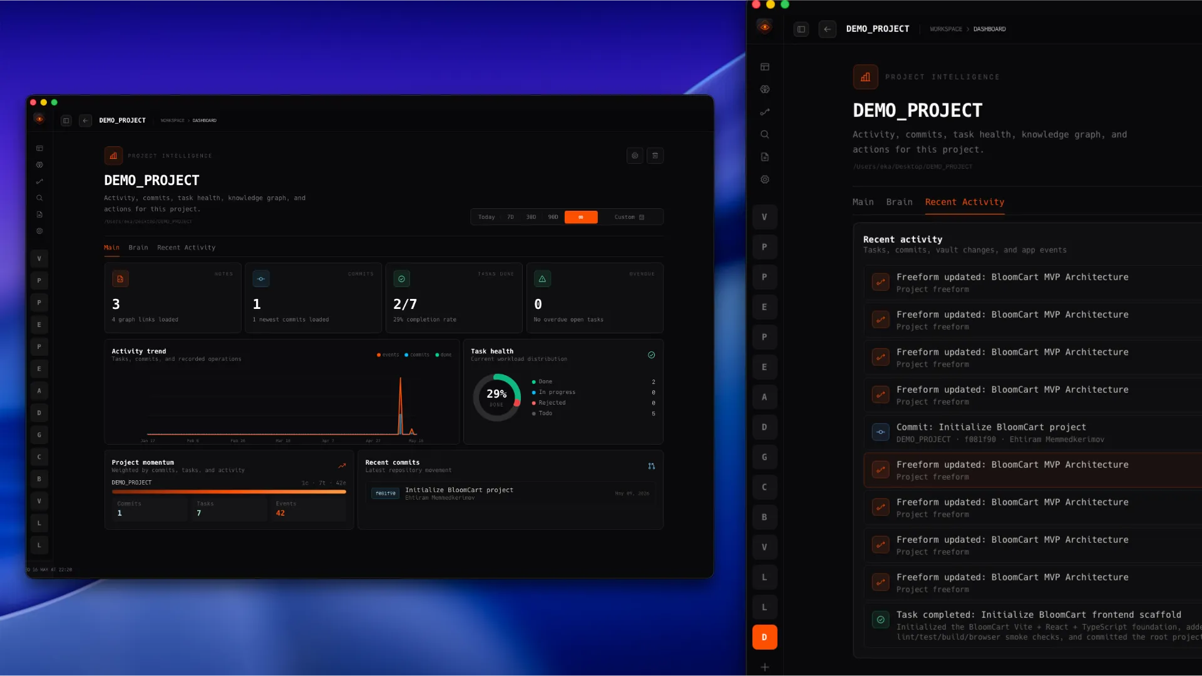
Task: Click the Tasks Done card checkmark icon
Action: click(x=401, y=279)
